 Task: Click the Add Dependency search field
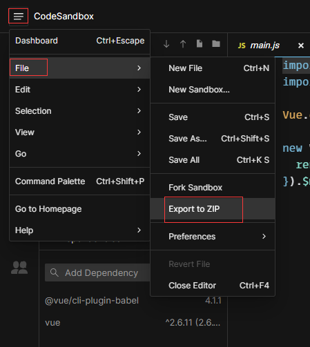click(97, 272)
